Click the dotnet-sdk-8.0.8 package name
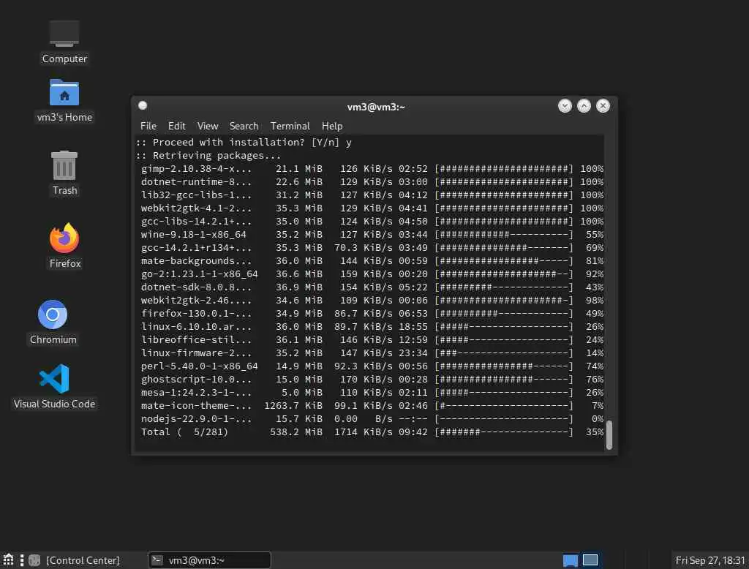Viewport: 749px width, 569px height. tap(196, 287)
